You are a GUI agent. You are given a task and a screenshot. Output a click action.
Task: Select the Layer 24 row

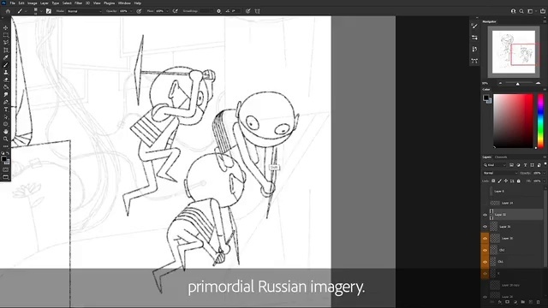pyautogui.click(x=513, y=203)
